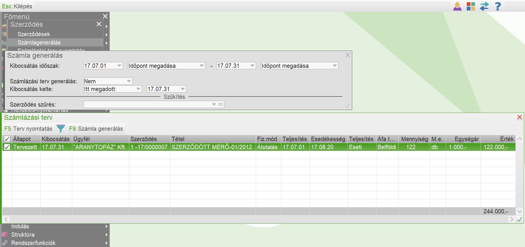
Task: Open Kibocsátás kelte date dropdown
Action: 183,89
